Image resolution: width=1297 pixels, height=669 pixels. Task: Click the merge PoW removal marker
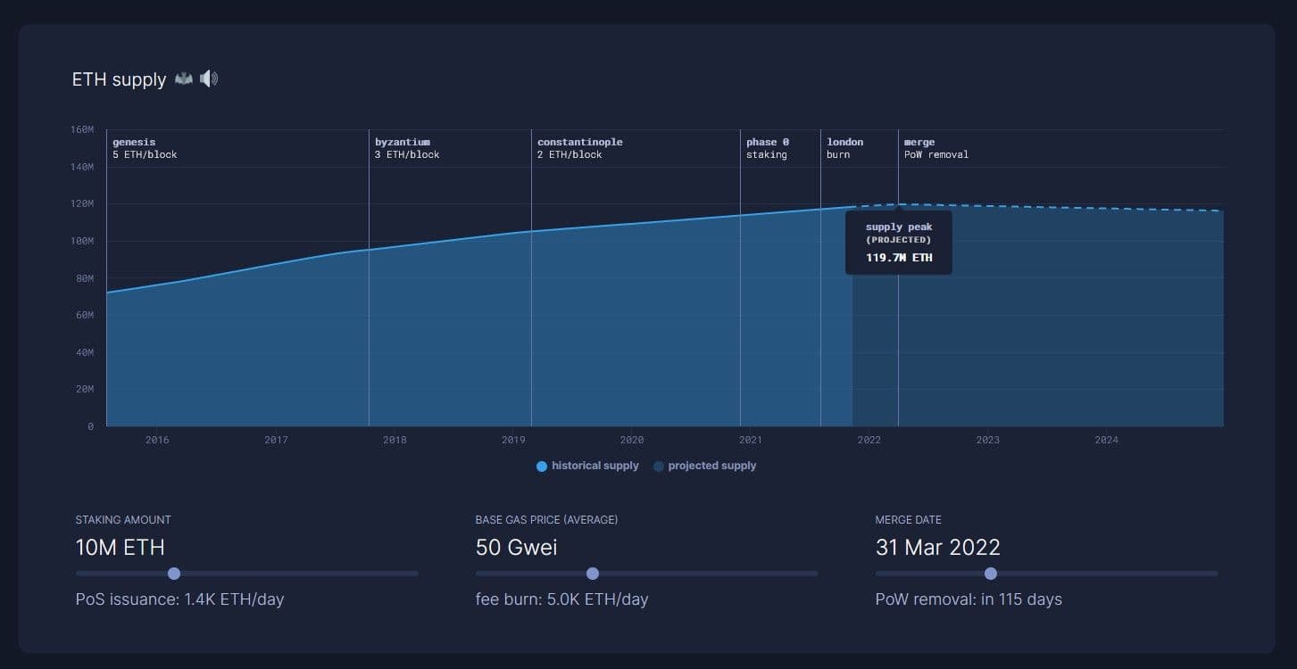[x=935, y=148]
